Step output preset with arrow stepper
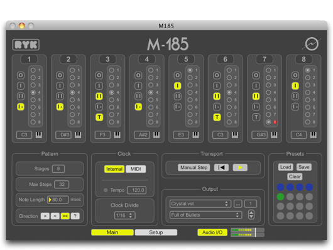 251,214
